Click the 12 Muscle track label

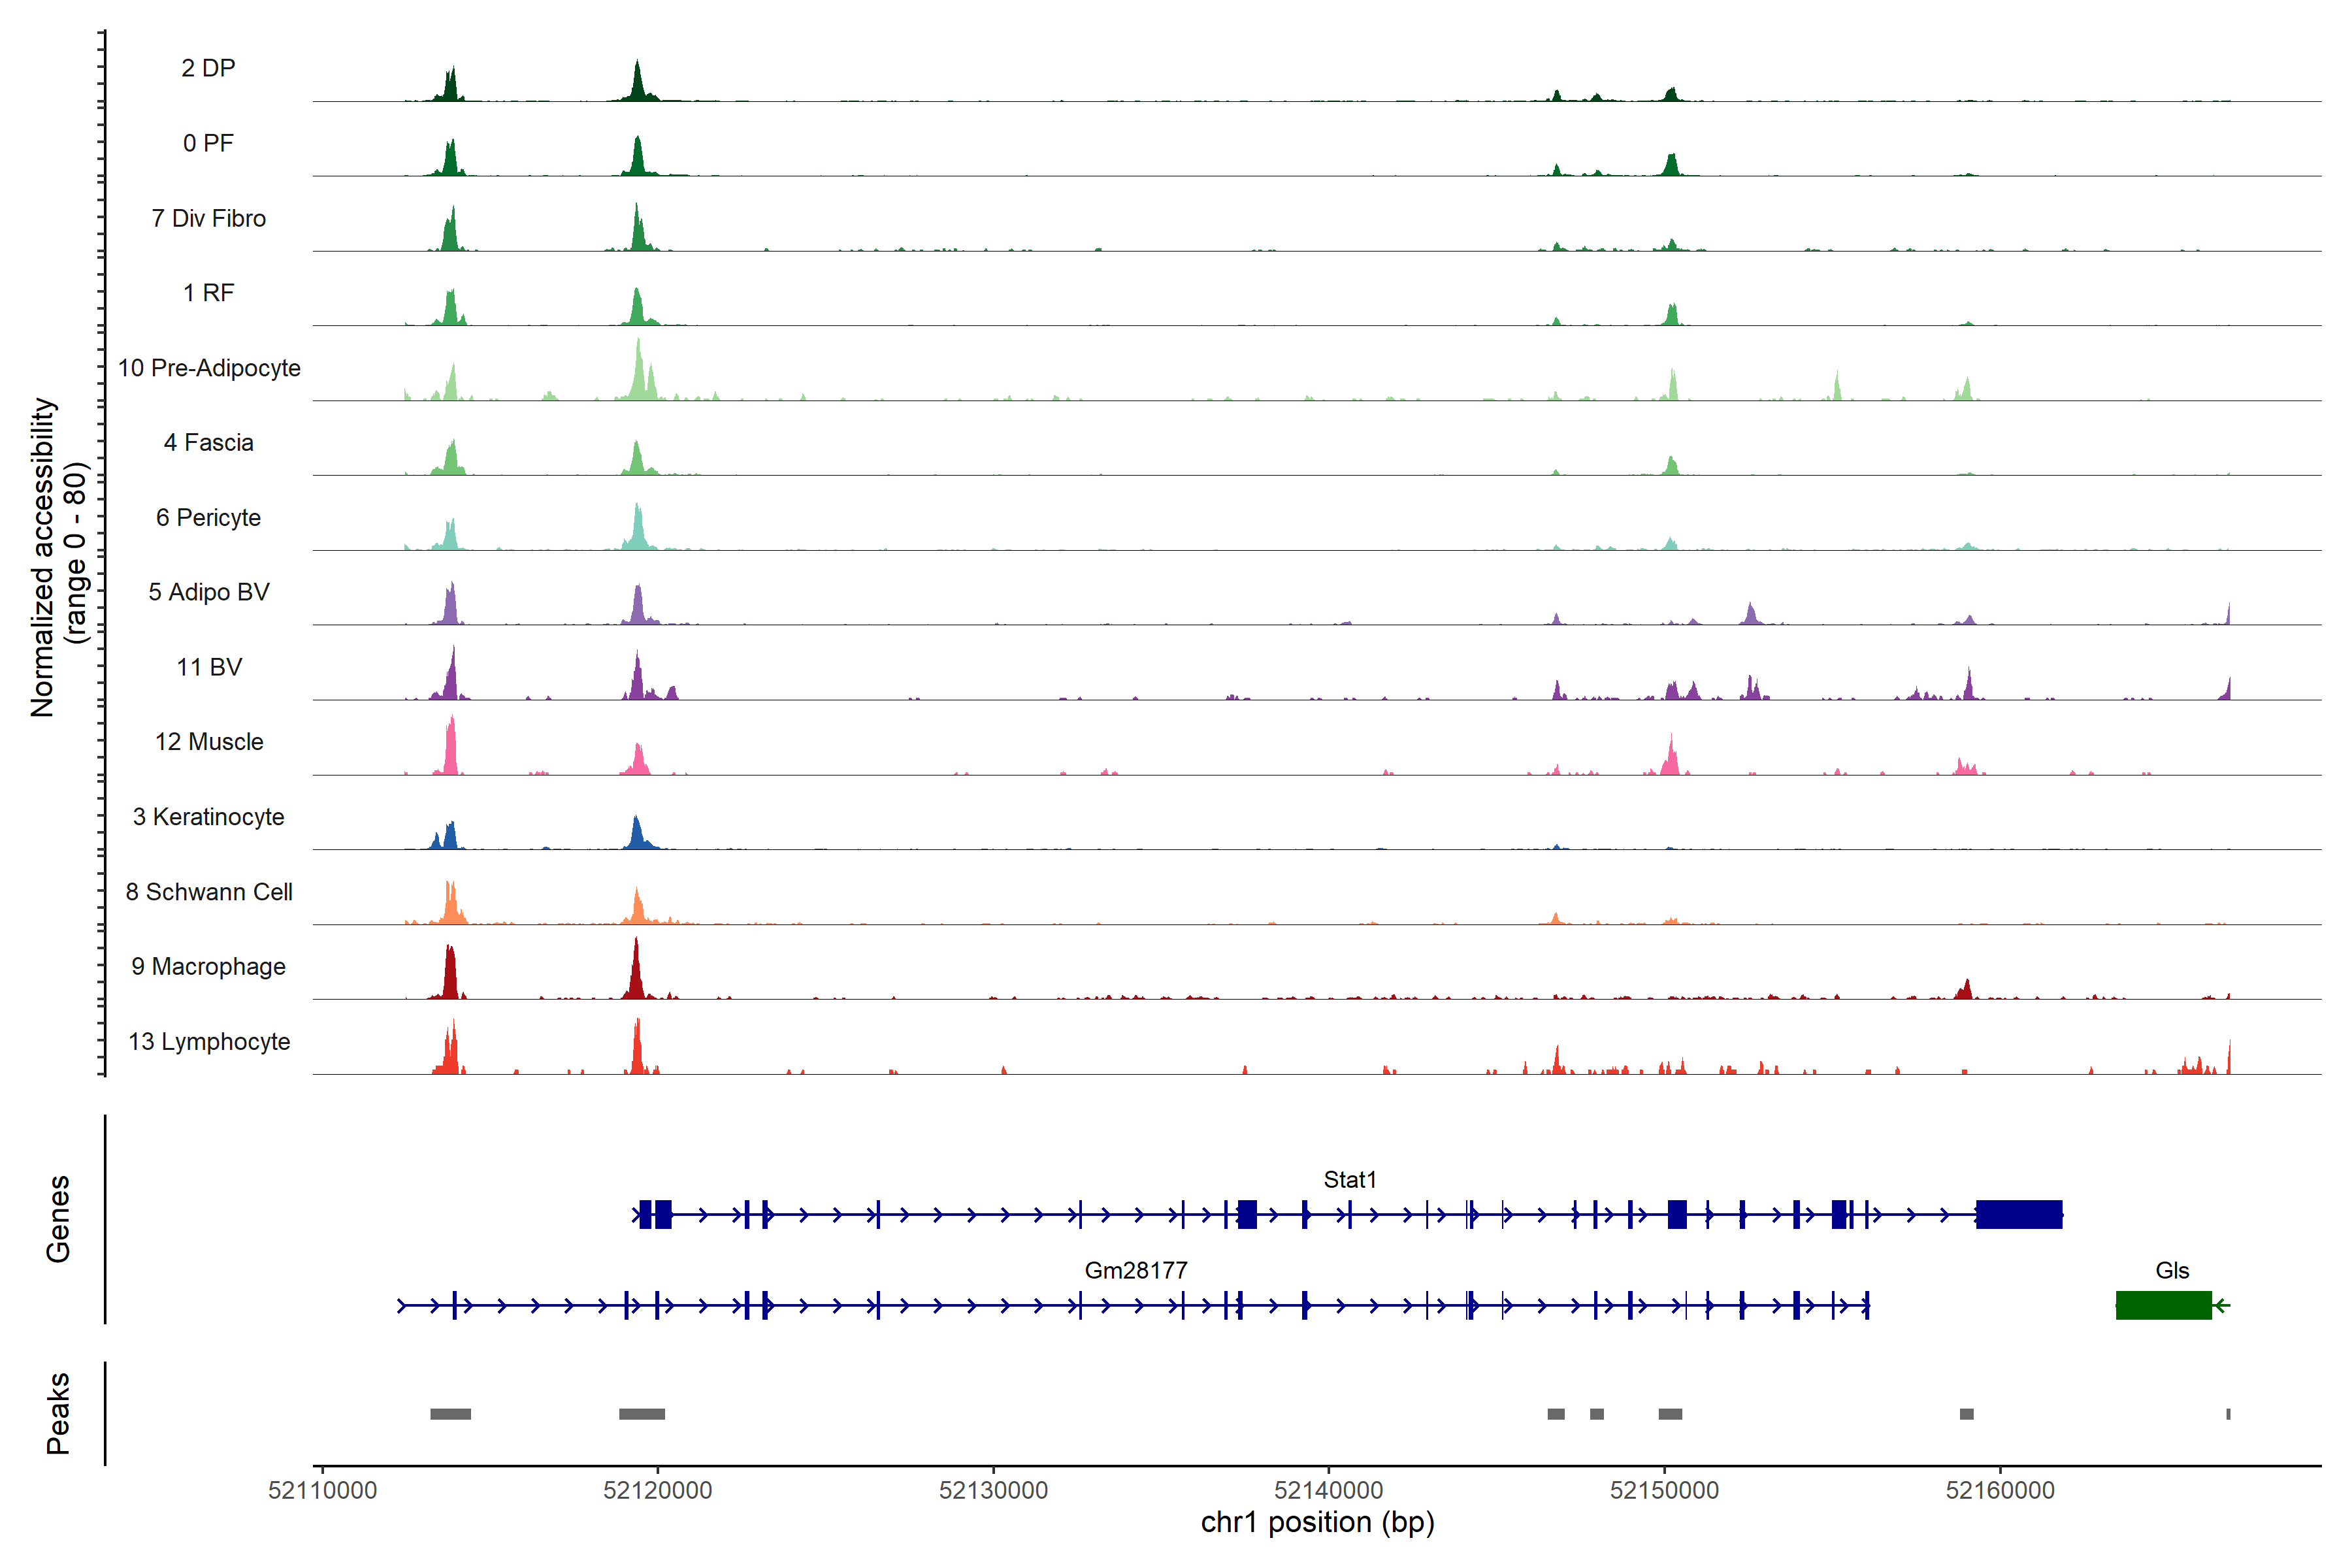click(x=209, y=742)
